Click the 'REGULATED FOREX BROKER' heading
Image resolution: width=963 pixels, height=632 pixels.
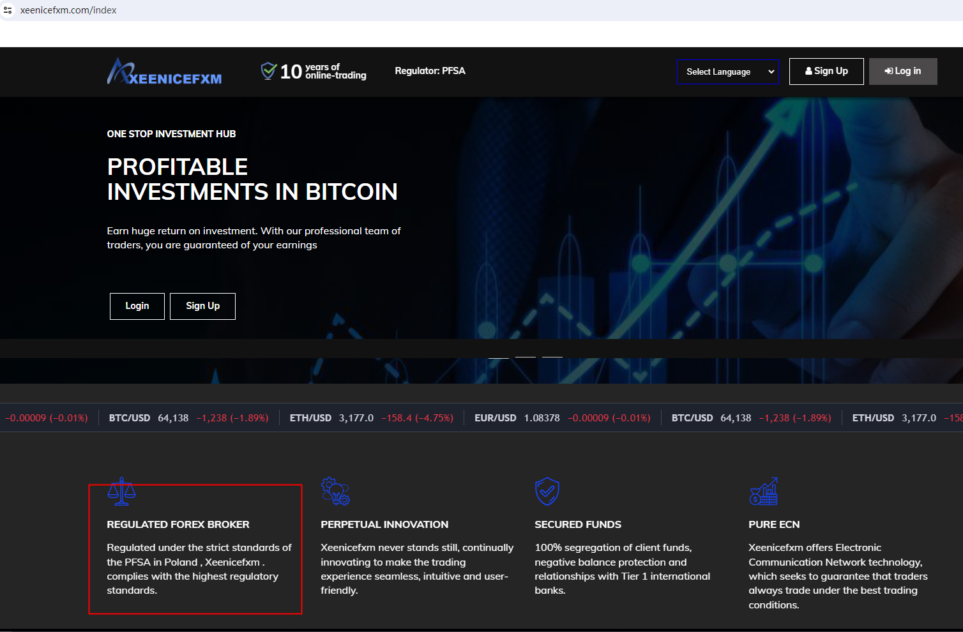[x=178, y=525]
